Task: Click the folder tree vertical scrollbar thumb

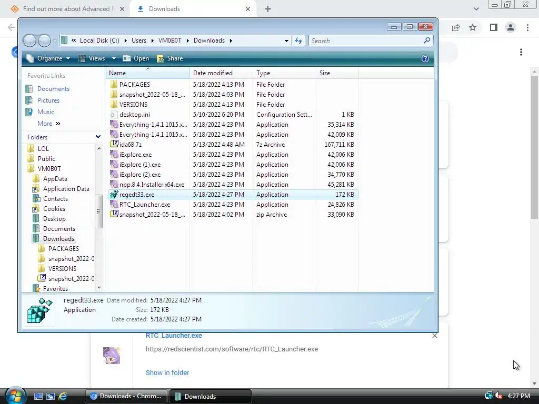Action: pyautogui.click(x=98, y=211)
